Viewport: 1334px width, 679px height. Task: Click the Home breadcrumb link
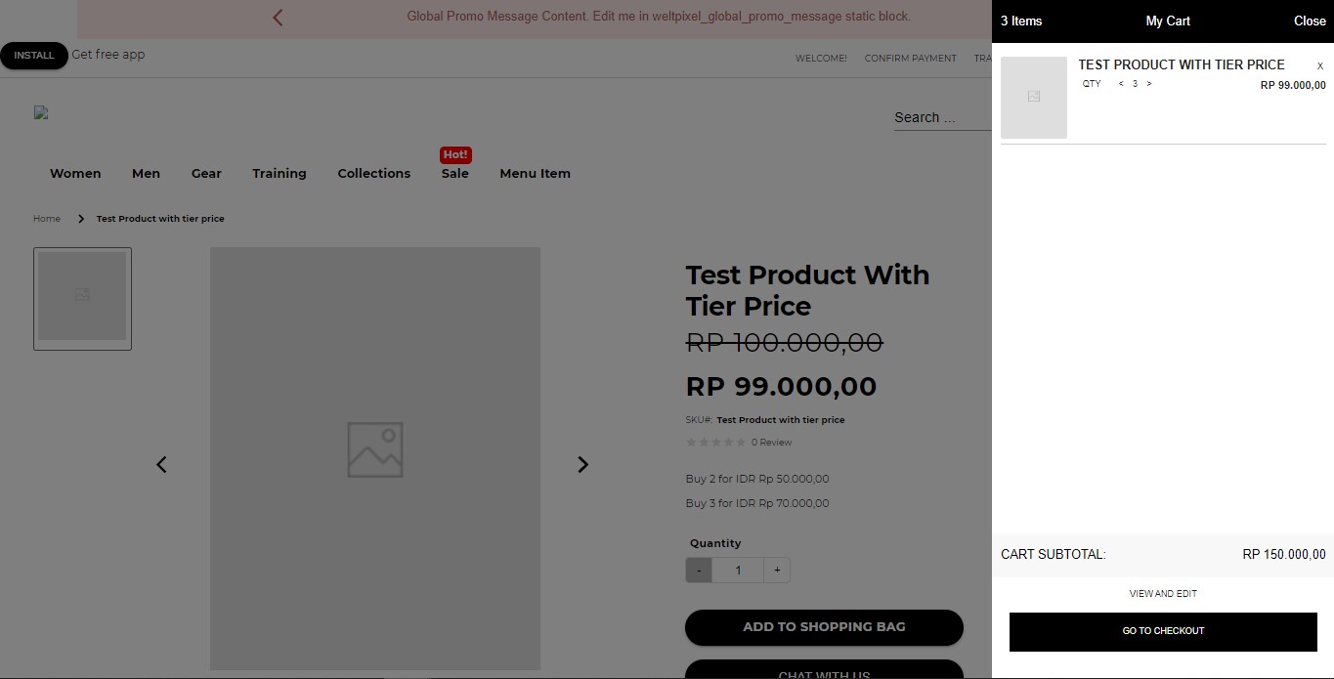pos(46,218)
